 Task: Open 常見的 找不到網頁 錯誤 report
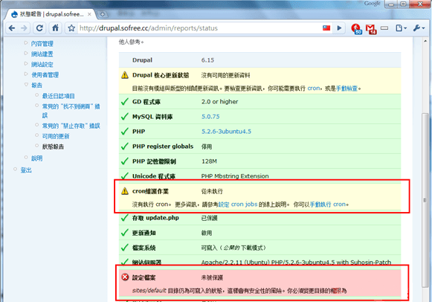click(71, 111)
